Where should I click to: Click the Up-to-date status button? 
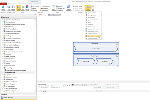(112, 88)
